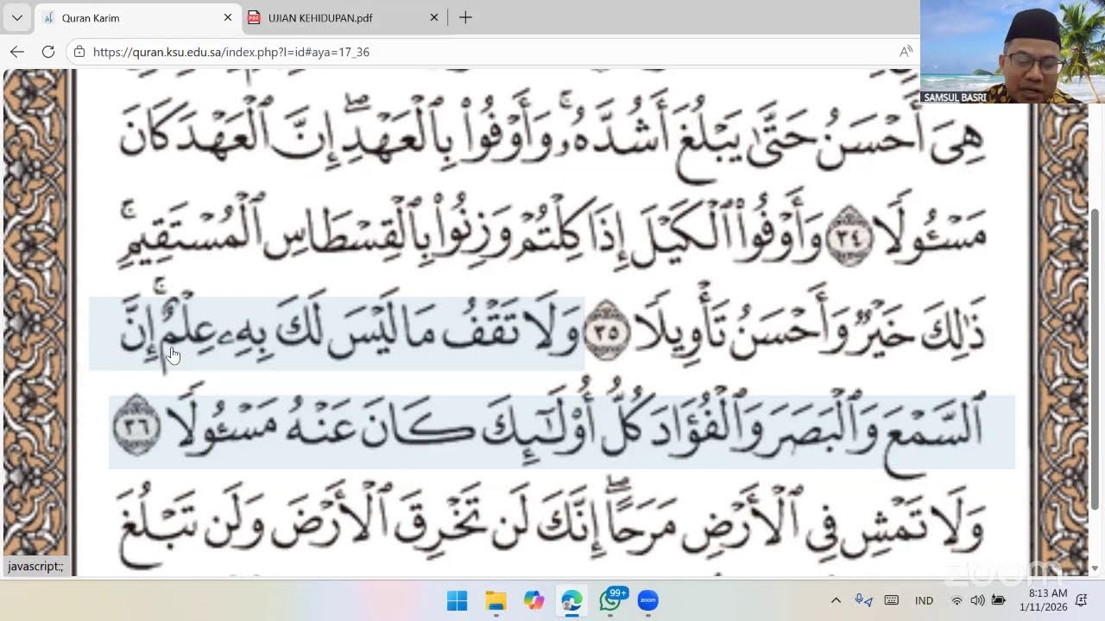Click the highlighted 'السمع والبصر والفؤاد' line of verse 36
The image size is (1105, 621).
point(561,431)
